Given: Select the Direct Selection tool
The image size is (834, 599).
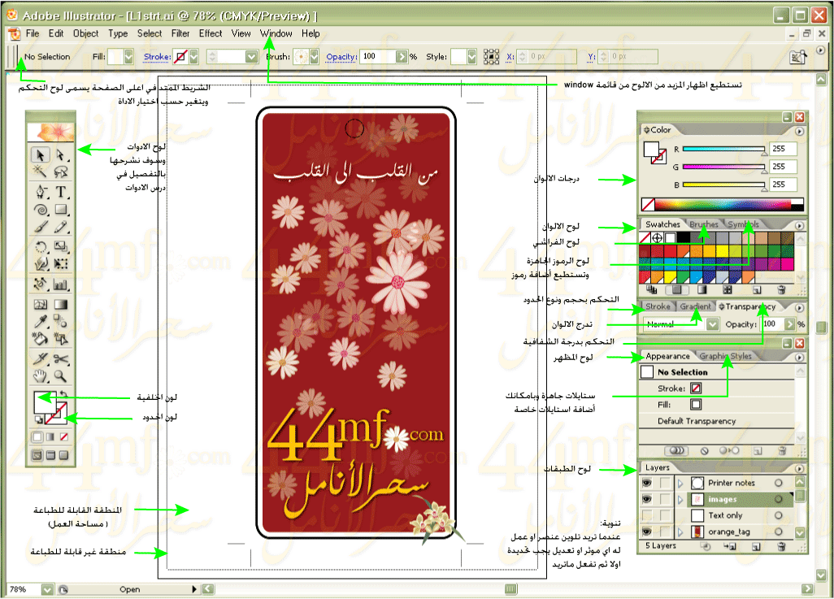Looking at the screenshot, I should pos(61,154).
